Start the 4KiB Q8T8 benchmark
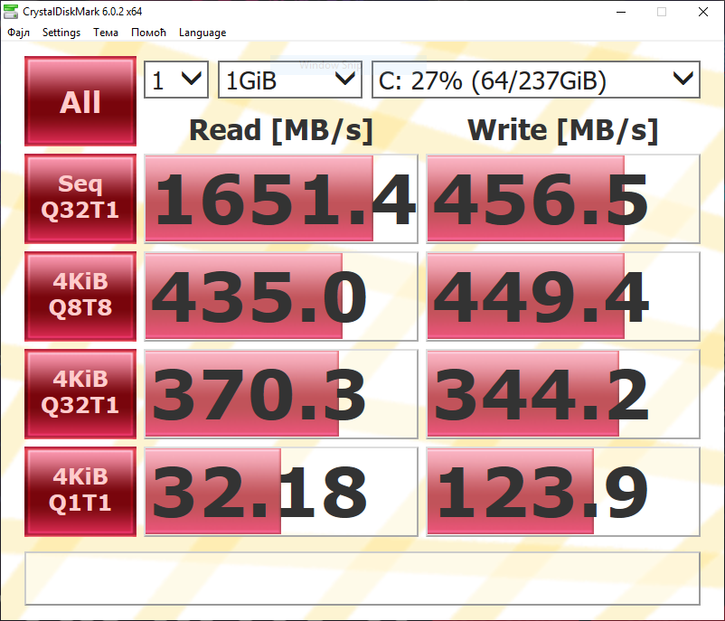 tap(80, 296)
